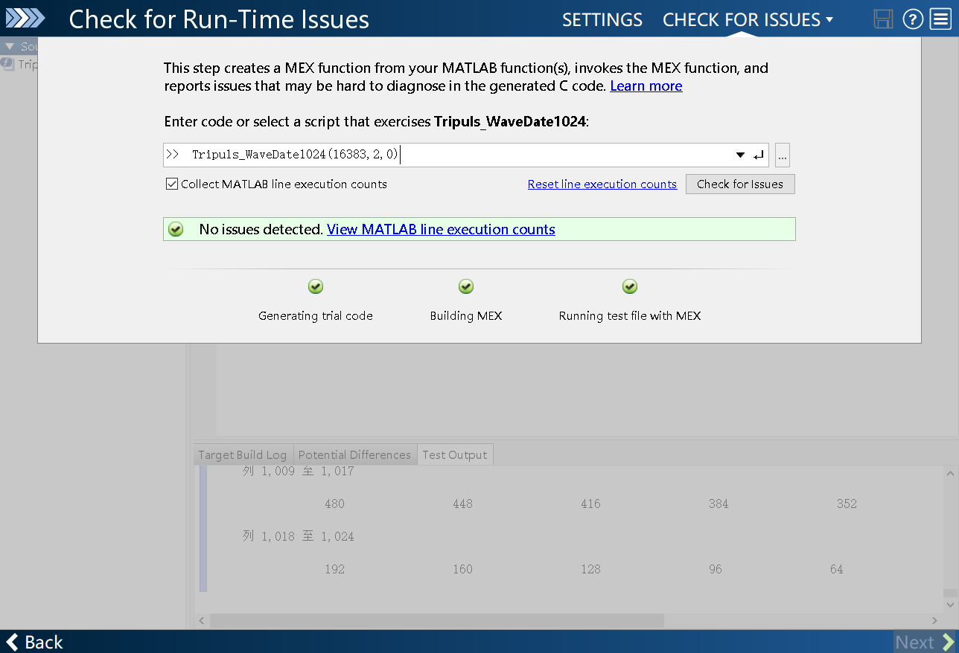Click the green check beside No issues detected
959x653 pixels.
176,229
